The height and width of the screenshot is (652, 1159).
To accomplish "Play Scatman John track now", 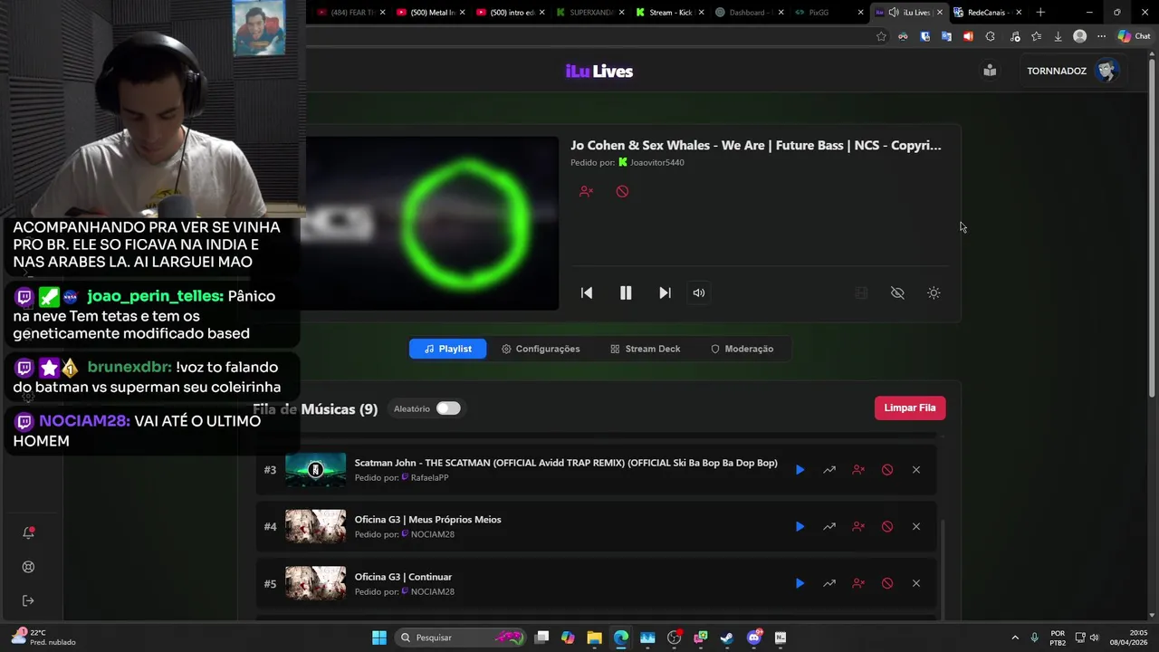I will (x=800, y=470).
